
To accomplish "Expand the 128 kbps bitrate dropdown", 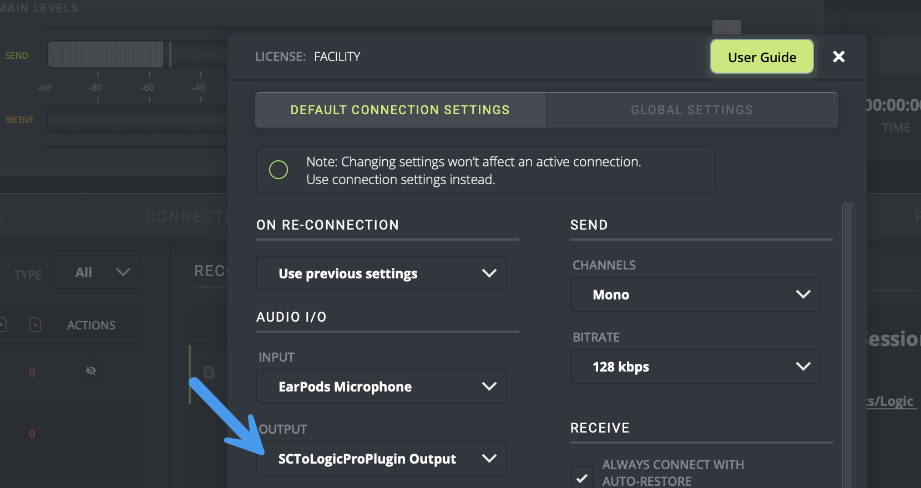I will click(x=695, y=367).
